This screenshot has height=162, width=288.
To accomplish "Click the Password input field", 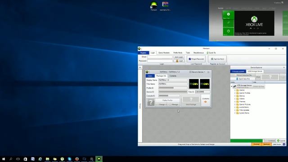I will point(160,61).
